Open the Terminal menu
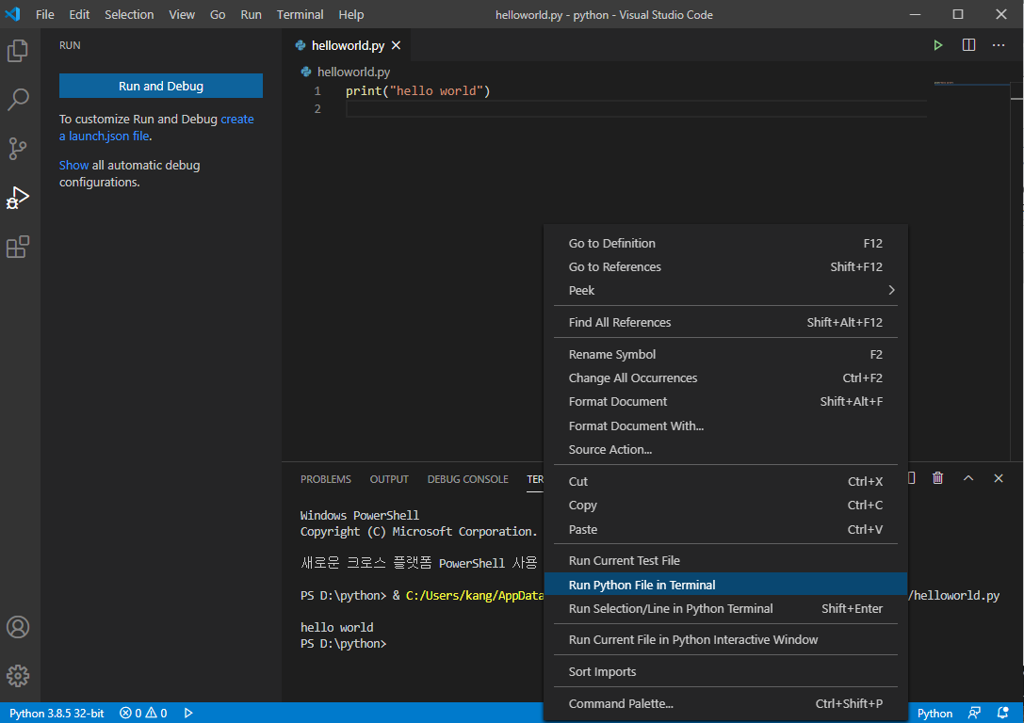1024x723 pixels. coord(300,14)
